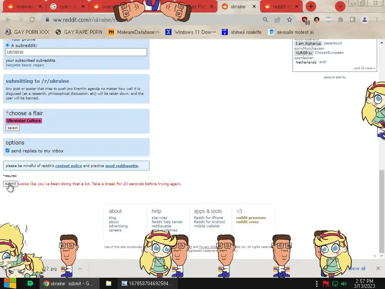Choose the 'neopets' subscribed subreddit
Image resolution: width=385 pixels, height=289 pixels.
tap(13, 65)
